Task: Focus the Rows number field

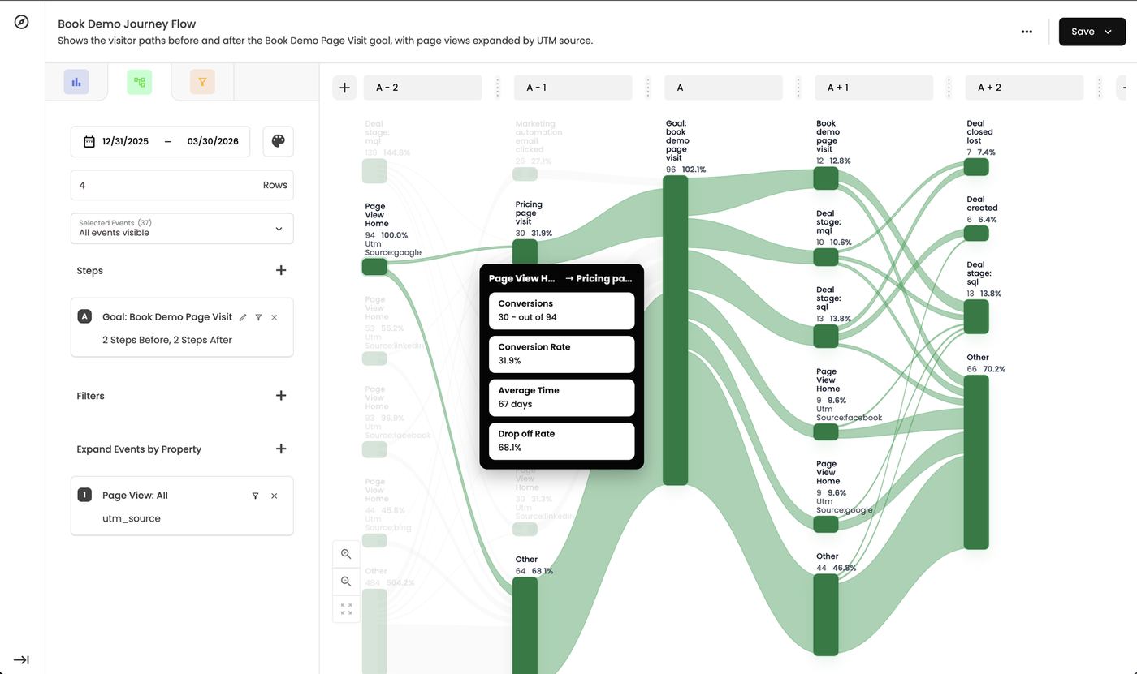Action: click(x=182, y=185)
